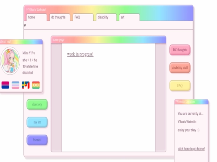
Task: Switch to the dc thoughts tab
Action: coord(60,17)
